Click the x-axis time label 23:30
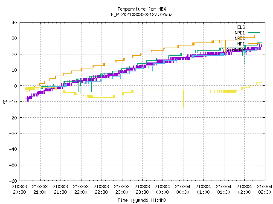 (142, 192)
